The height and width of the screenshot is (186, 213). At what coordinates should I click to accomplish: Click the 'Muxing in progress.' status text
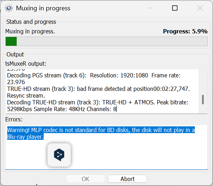click(30, 31)
